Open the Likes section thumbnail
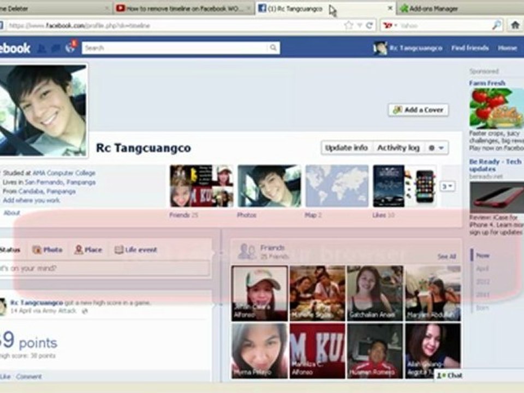The height and width of the screenshot is (393, 524). (404, 186)
